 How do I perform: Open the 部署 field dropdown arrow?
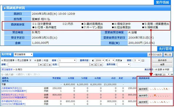[x=41, y=65]
